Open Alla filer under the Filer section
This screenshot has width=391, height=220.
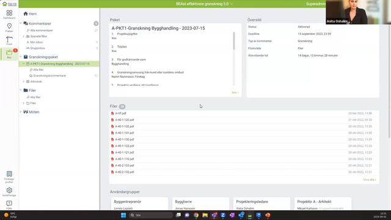click(35, 97)
